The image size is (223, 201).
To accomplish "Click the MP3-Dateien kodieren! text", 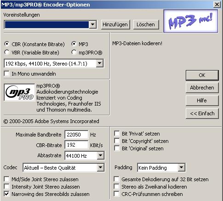I will pyautogui.click(x=137, y=43).
